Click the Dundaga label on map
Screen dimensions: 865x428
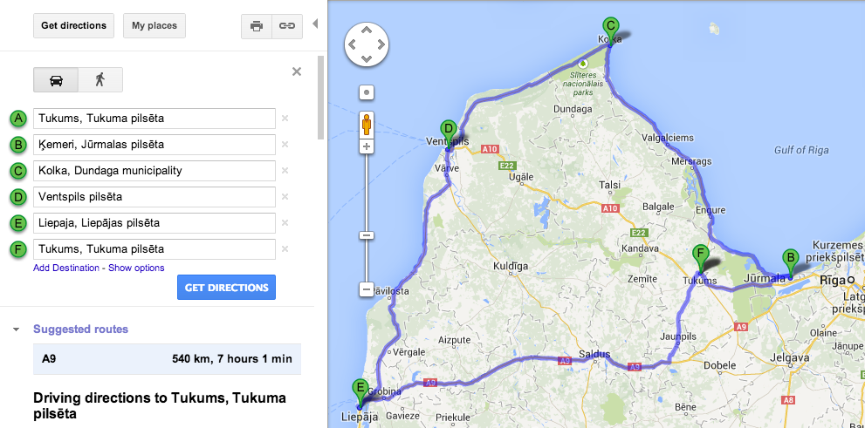click(x=572, y=109)
